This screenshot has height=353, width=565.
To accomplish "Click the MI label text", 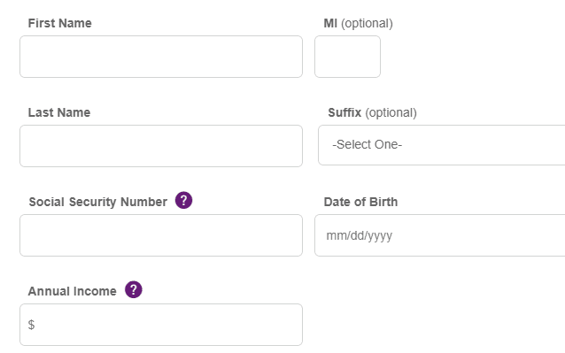I will click(330, 23).
